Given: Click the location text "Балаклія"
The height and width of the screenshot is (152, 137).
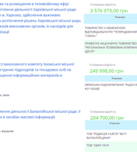Looking at the screenshot, I should click(8, 131).
